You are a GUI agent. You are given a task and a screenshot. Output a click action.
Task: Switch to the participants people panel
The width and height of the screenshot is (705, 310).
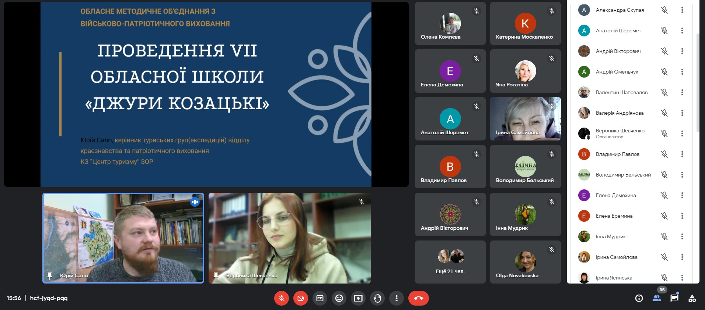[x=657, y=298]
